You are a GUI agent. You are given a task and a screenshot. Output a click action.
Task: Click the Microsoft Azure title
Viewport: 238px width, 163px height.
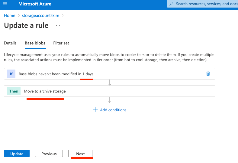click(35, 4)
